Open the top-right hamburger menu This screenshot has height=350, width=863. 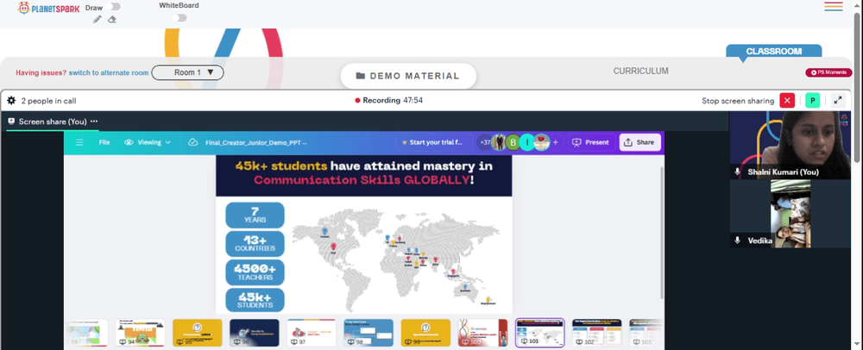pos(834,7)
